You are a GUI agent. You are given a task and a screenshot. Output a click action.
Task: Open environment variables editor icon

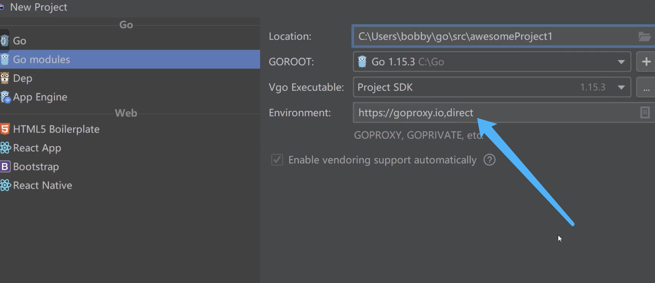click(x=645, y=112)
